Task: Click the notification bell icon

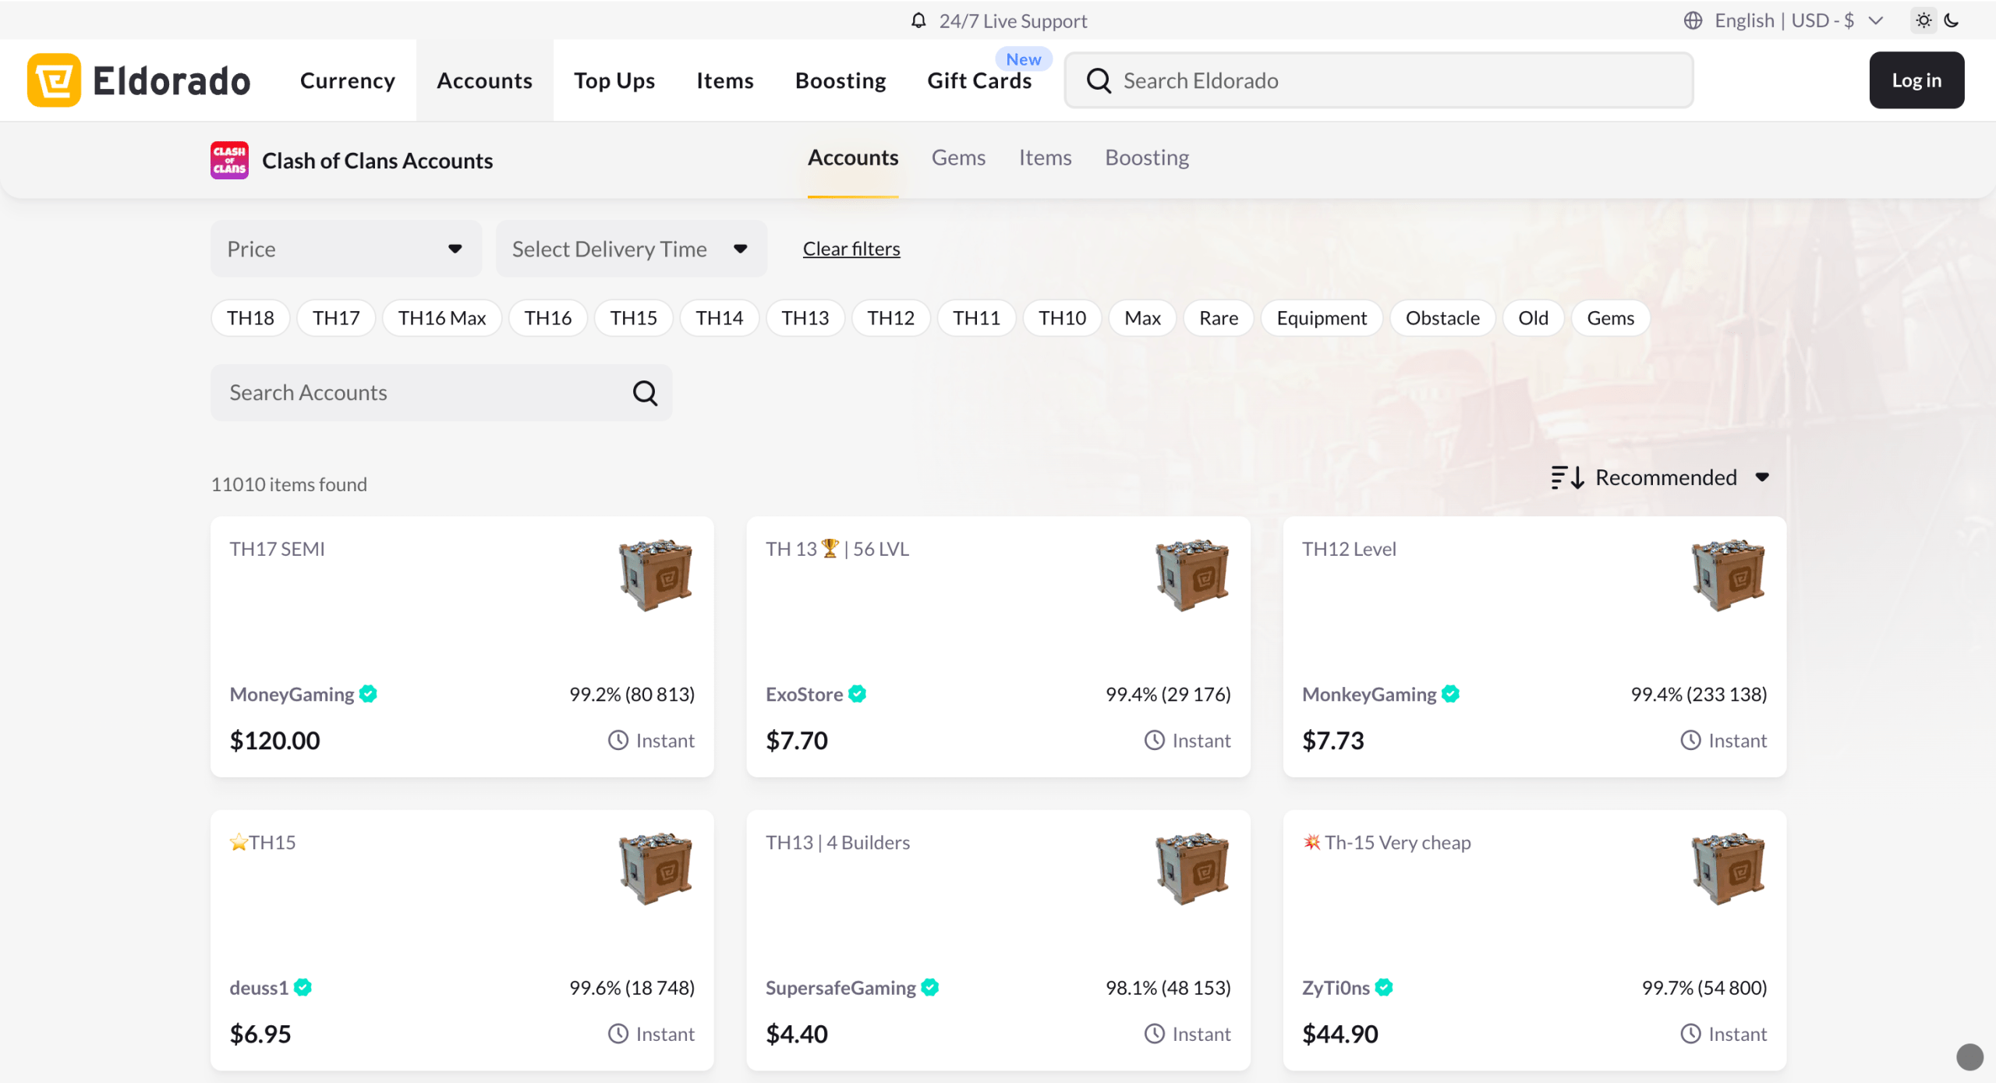Action: click(918, 21)
